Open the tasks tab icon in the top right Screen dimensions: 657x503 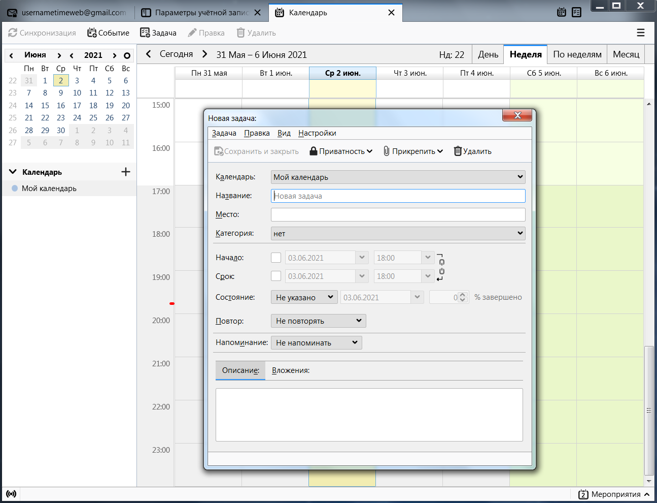[x=576, y=12]
